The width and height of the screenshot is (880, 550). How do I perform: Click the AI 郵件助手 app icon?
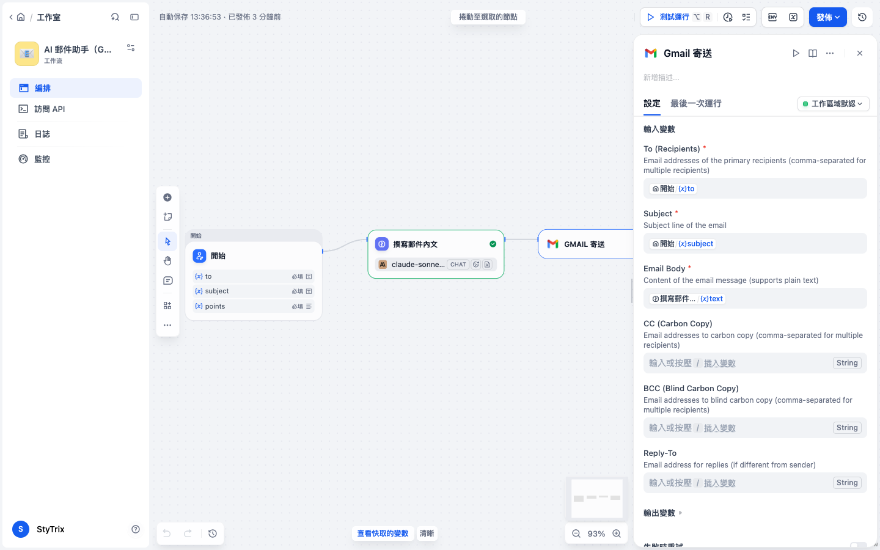27,54
